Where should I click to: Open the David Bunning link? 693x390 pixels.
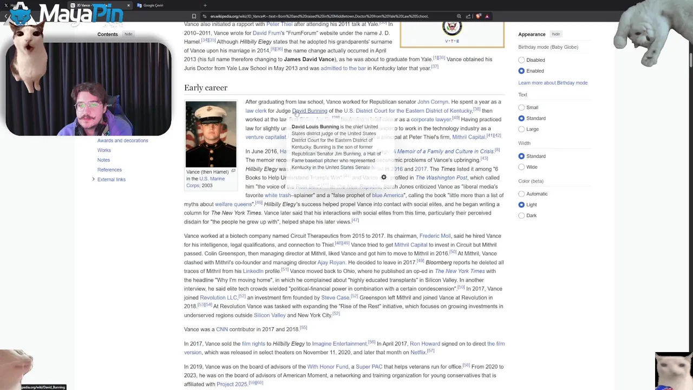pos(310,110)
